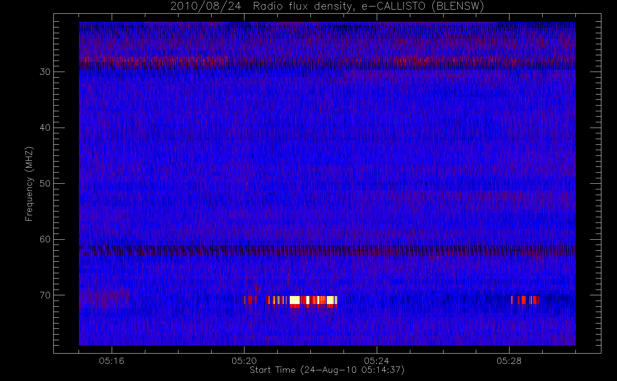Click the 05:20 time tick label
This screenshot has height=381, width=617.
[244, 361]
